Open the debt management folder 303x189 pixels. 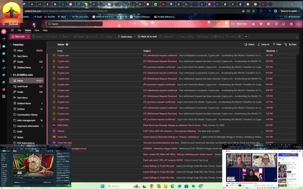[26, 120]
